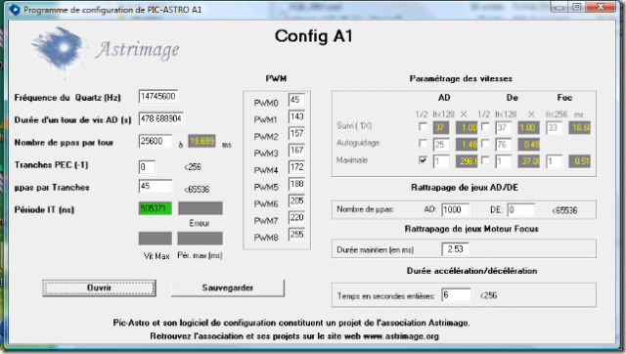Click the PIC-ASTRO title bar app icon
The image size is (626, 354).
tap(15, 10)
